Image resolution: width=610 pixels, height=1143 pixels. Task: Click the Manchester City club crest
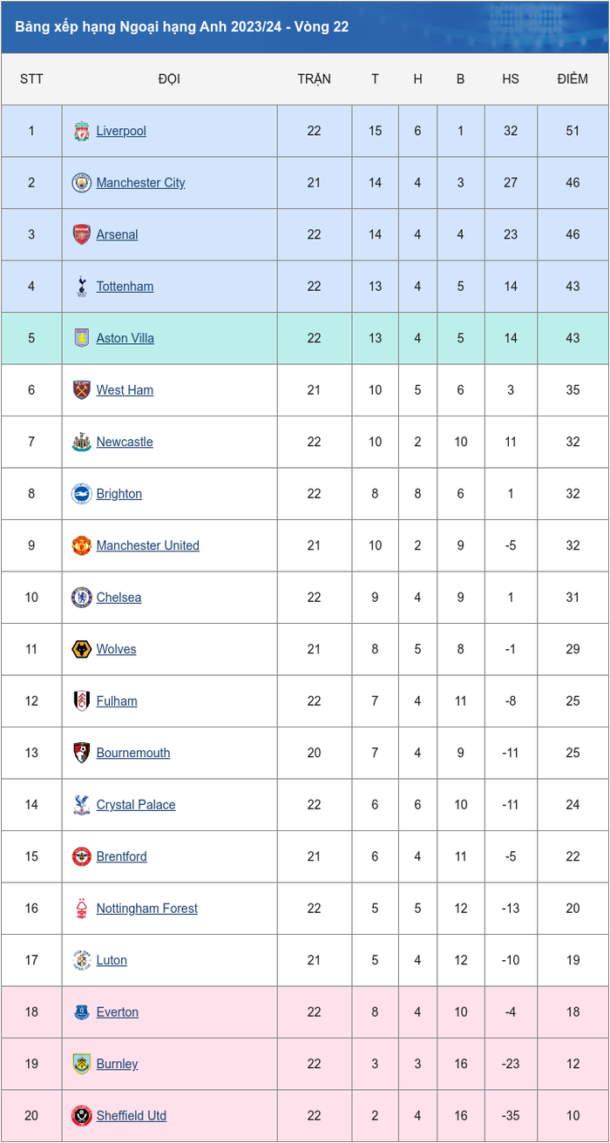[81, 183]
